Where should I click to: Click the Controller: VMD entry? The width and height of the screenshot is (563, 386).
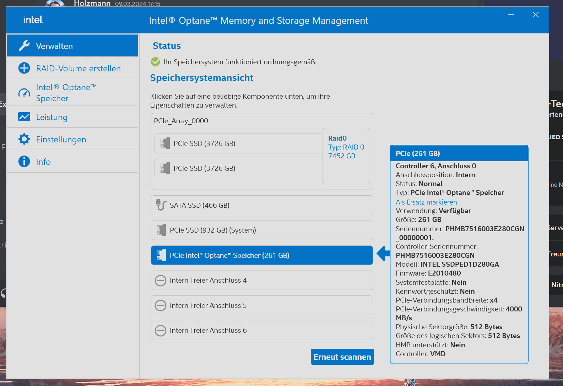click(x=421, y=354)
